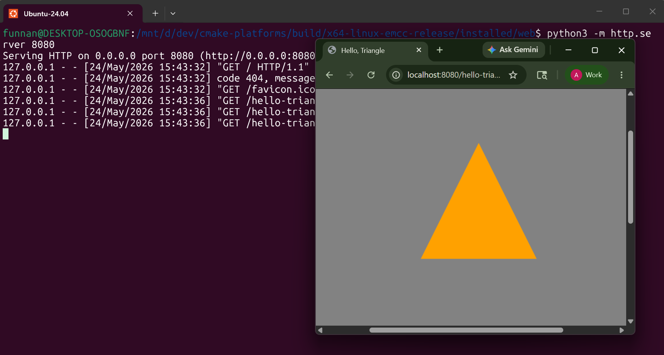Open a new browser tab
Image resolution: width=664 pixels, height=355 pixels.
coord(440,50)
